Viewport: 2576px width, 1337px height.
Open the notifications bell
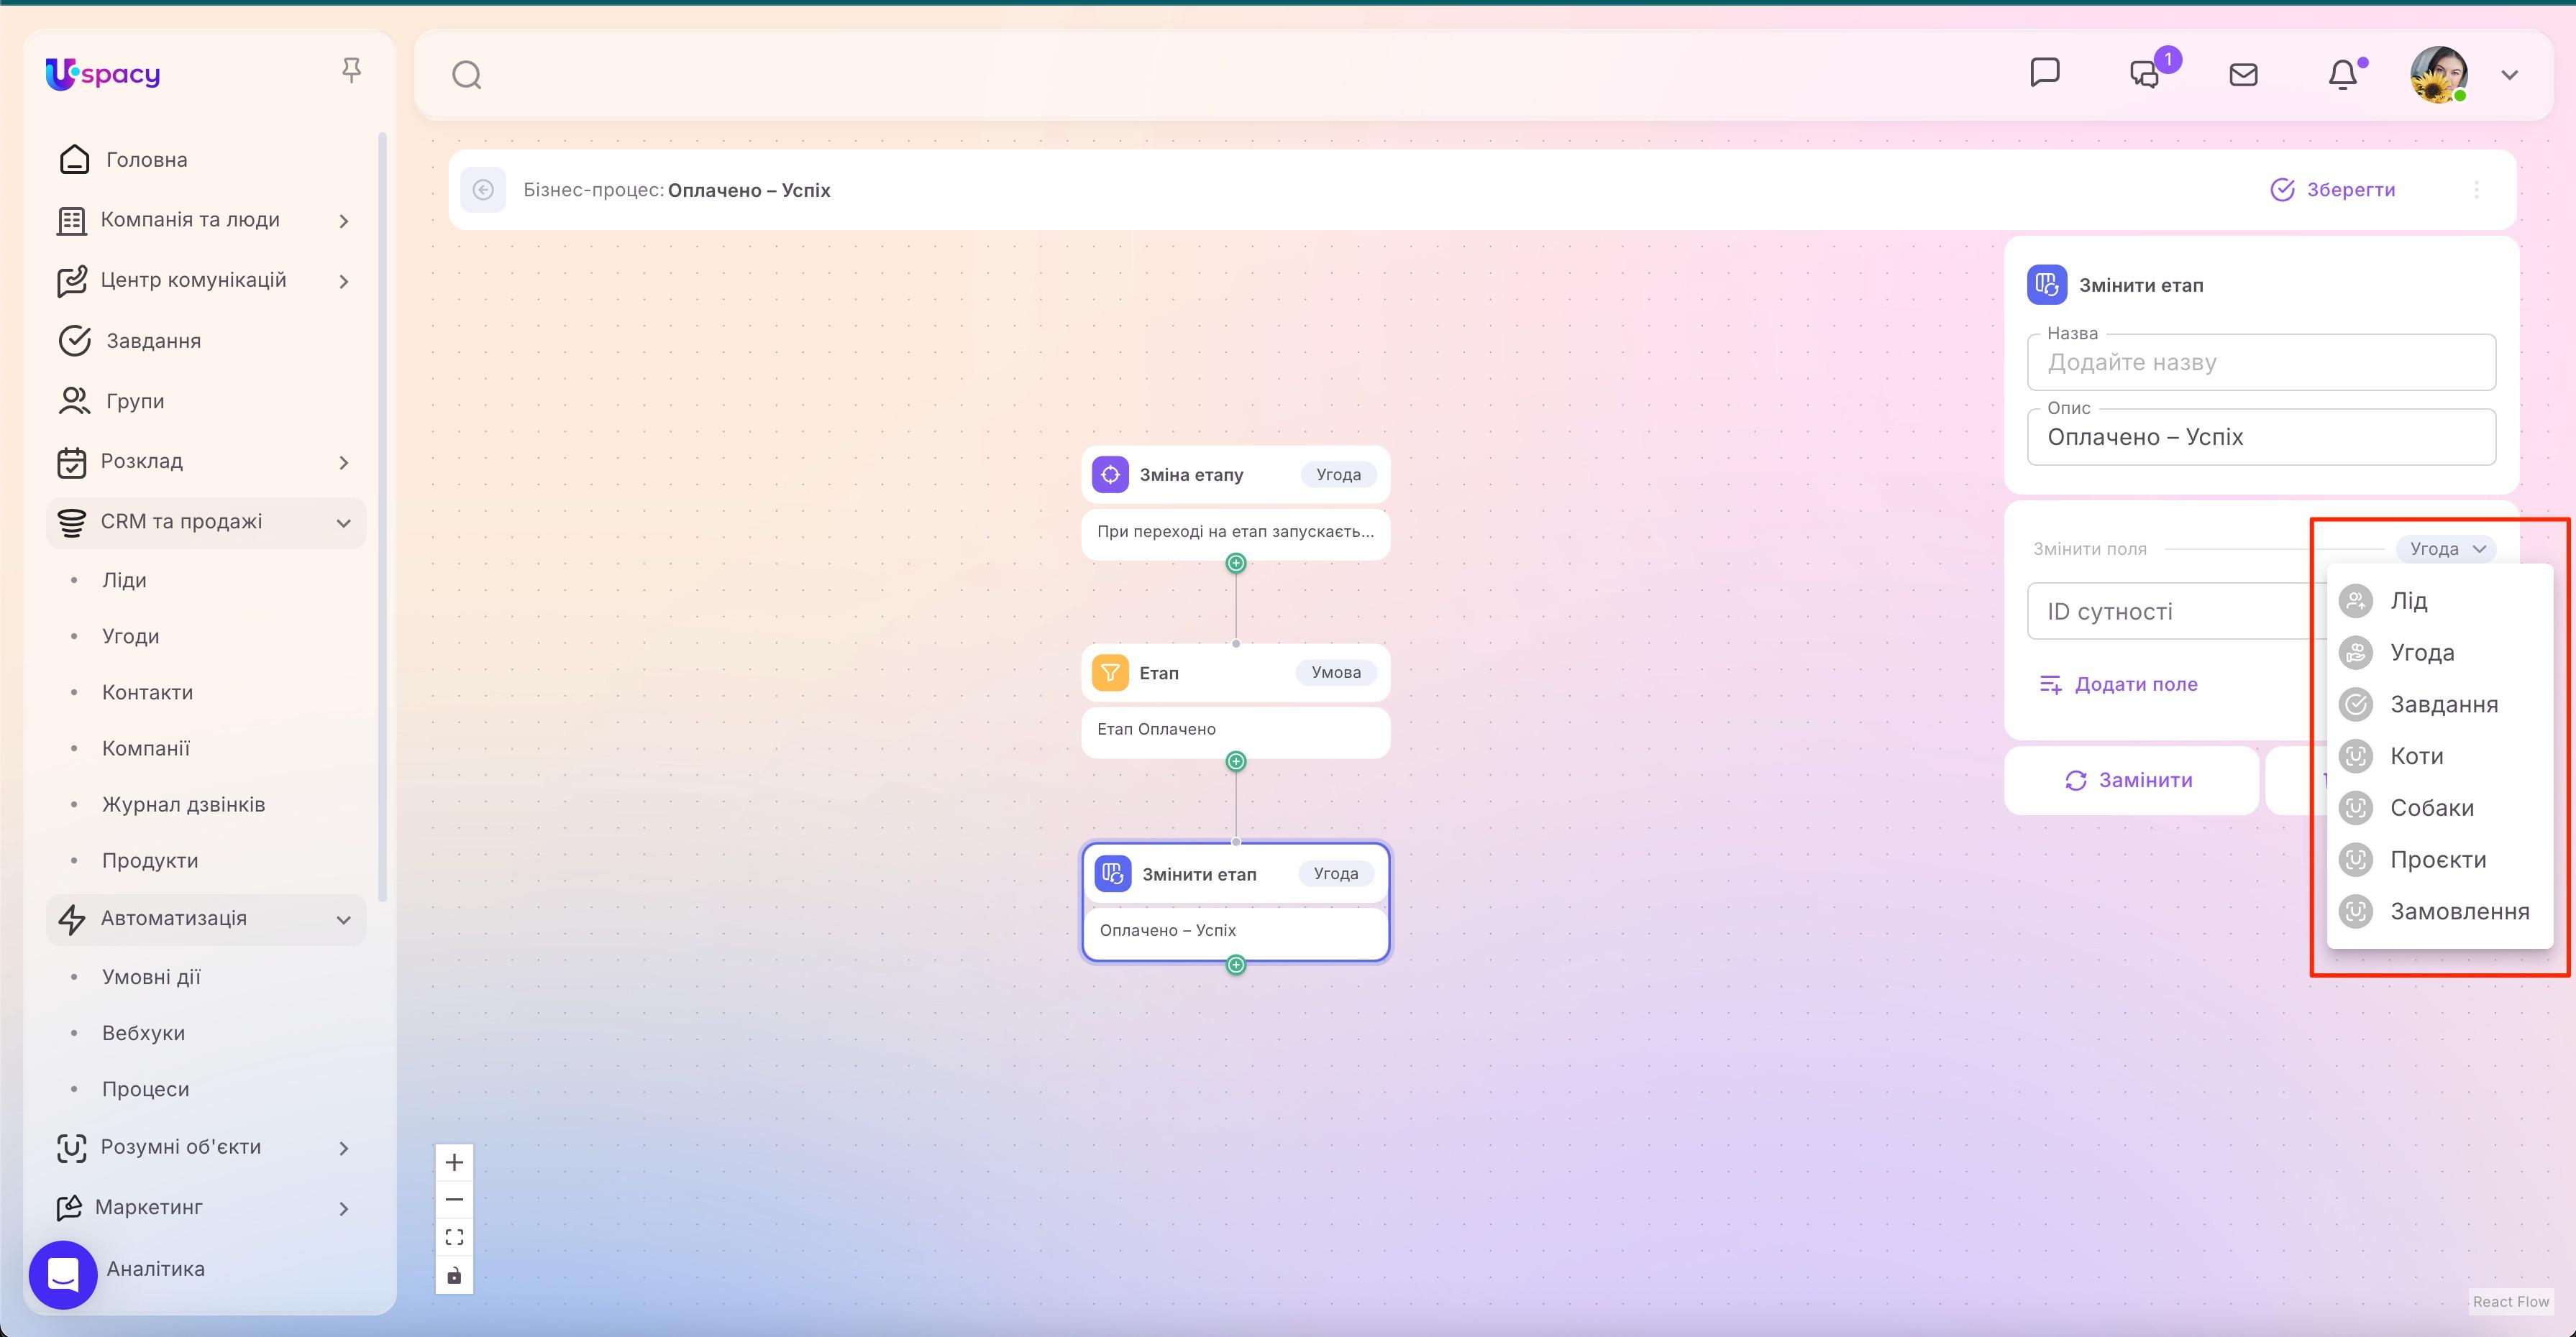pos(2343,74)
